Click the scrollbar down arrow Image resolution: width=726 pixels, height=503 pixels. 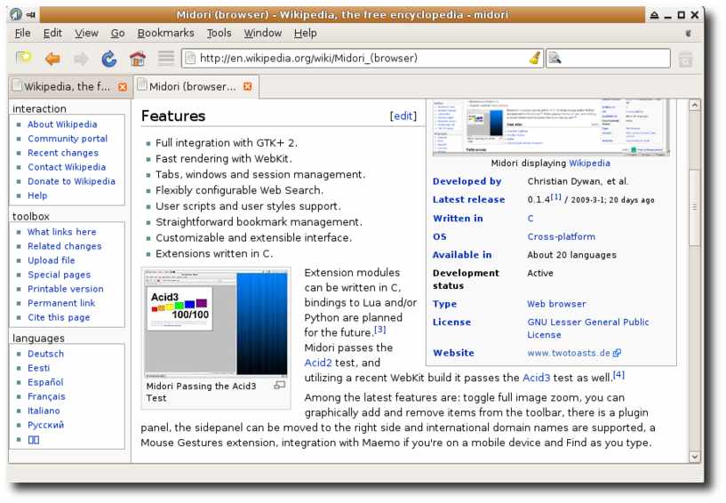(694, 457)
